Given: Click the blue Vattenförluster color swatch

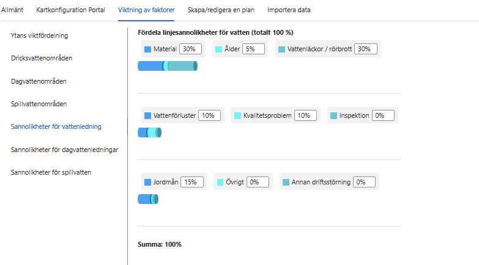Looking at the screenshot, I should pos(147,115).
